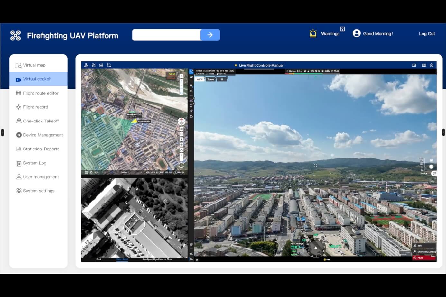This screenshot has width=446, height=297.
Task: Click the map compass north indicator
Action: point(181,122)
